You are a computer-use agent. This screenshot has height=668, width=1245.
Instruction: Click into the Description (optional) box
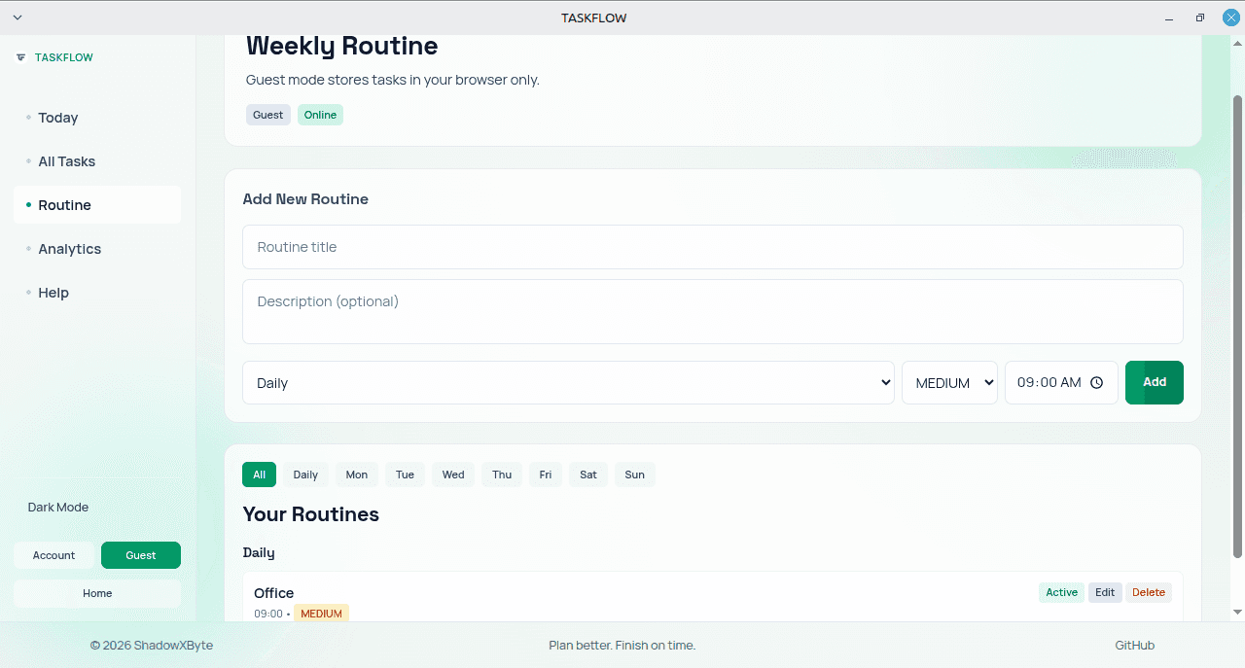click(713, 311)
